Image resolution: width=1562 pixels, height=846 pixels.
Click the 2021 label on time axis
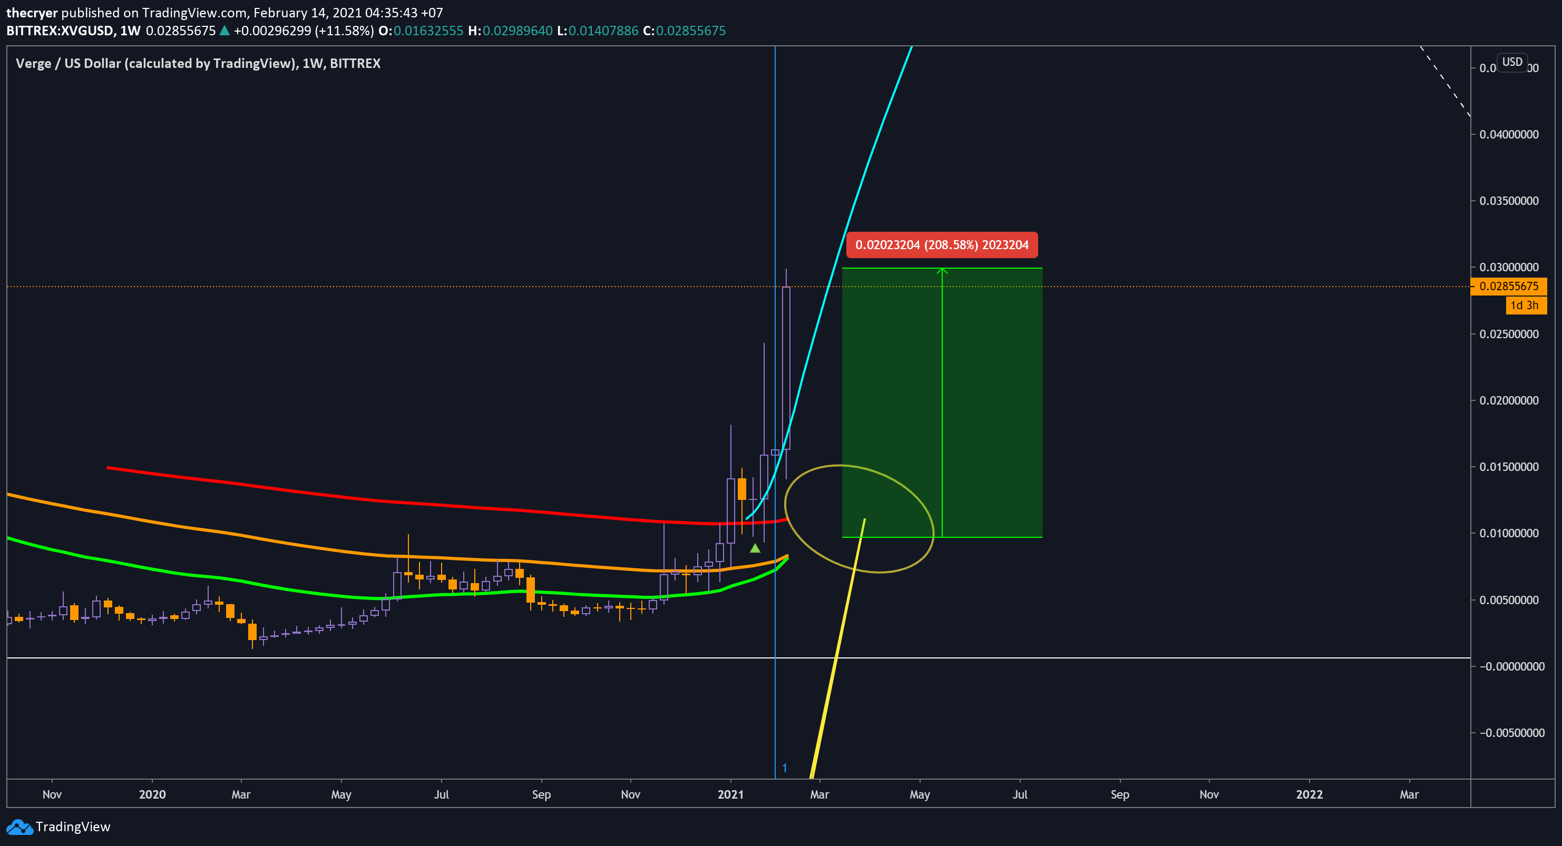(730, 794)
